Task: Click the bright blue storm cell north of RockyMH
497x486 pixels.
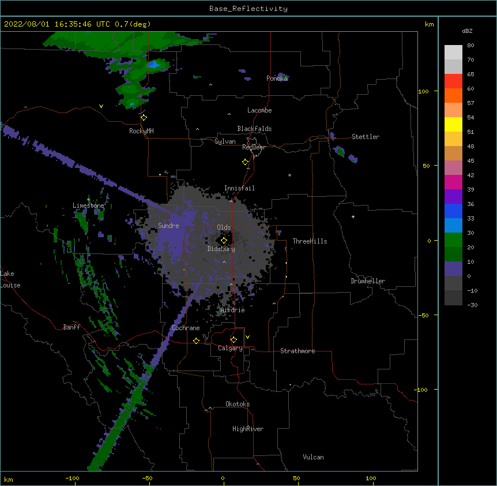Action: click(154, 65)
